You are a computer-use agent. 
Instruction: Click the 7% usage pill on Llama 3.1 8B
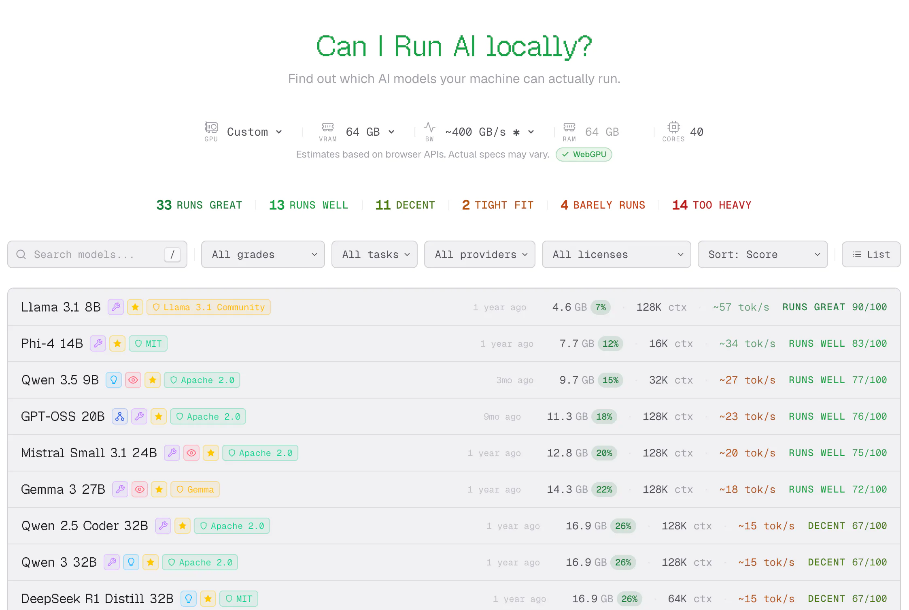(x=601, y=307)
